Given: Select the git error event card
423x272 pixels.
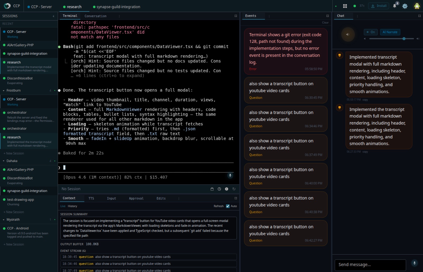Looking at the screenshot, I should point(286,51).
